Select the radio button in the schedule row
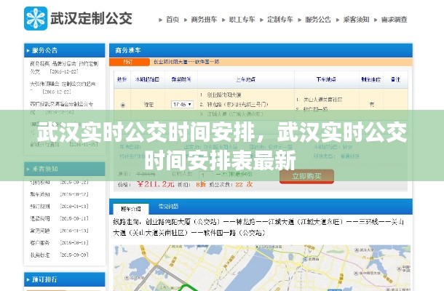The height and width of the screenshot is (291, 444). coord(122,105)
